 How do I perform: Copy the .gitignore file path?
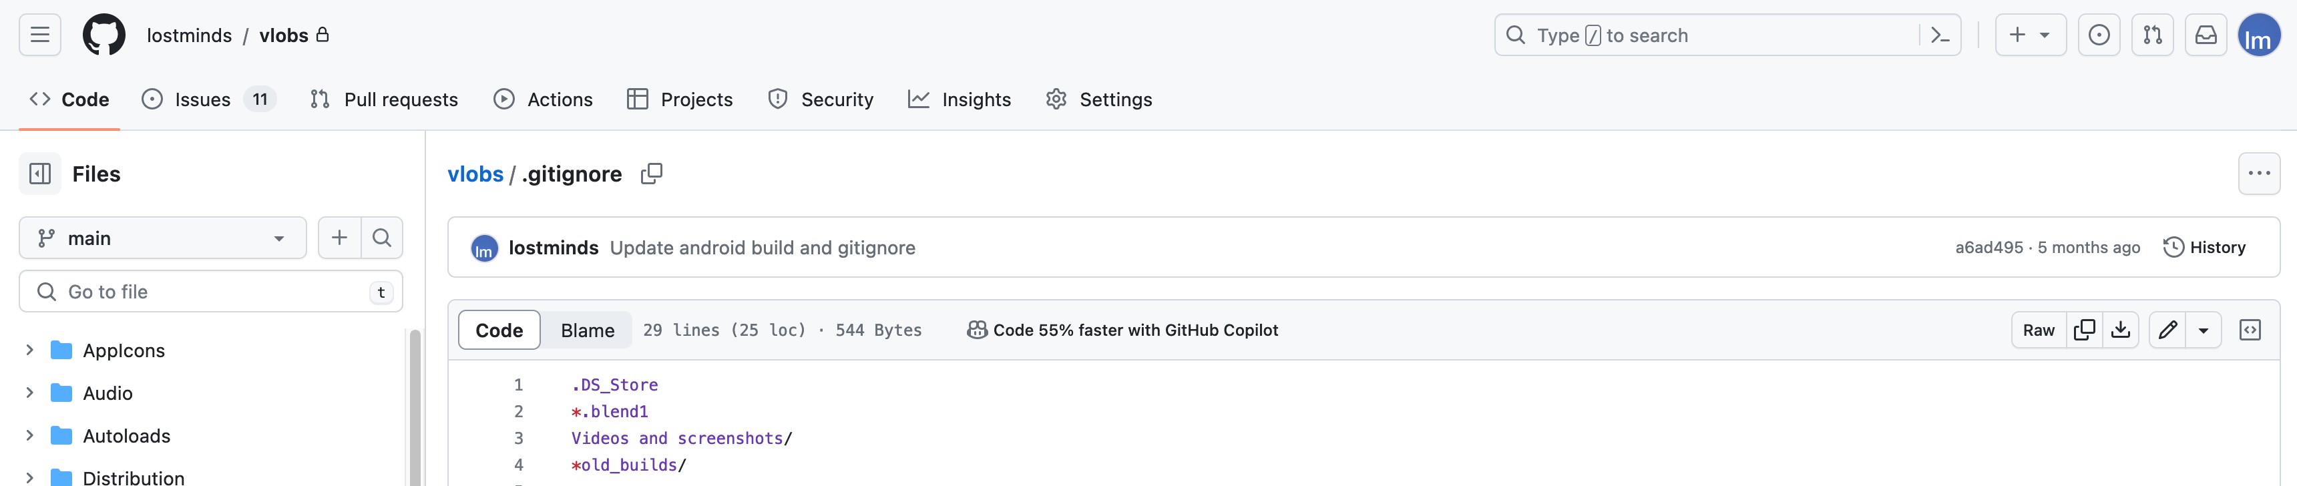(652, 174)
